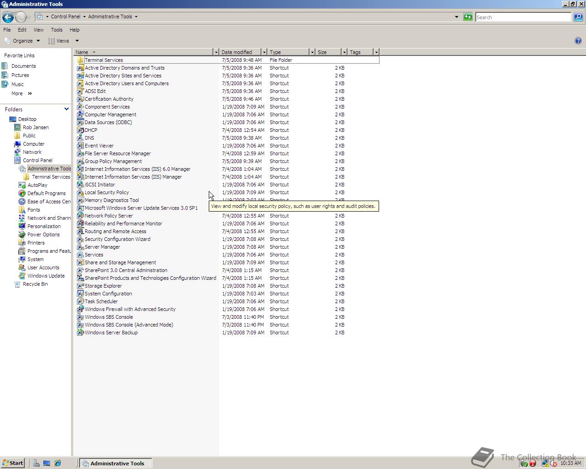Open address bar history dropdown
Viewport: 586px width, 469px height.
456,17
